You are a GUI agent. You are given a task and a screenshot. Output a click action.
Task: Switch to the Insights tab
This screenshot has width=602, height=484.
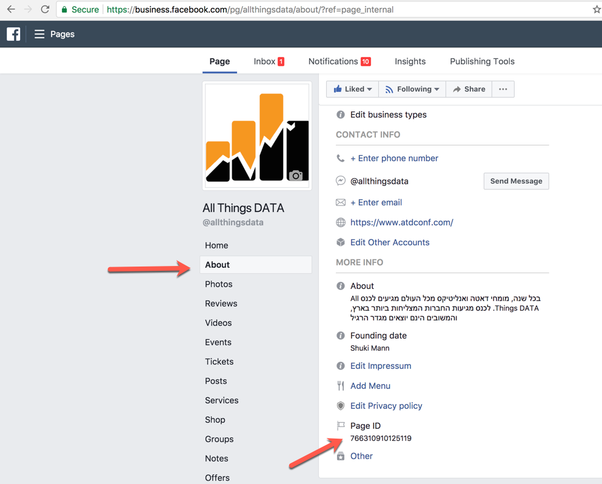410,61
